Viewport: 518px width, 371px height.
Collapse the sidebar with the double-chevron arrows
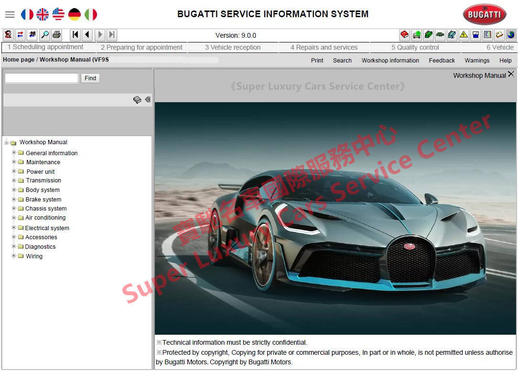(x=147, y=100)
